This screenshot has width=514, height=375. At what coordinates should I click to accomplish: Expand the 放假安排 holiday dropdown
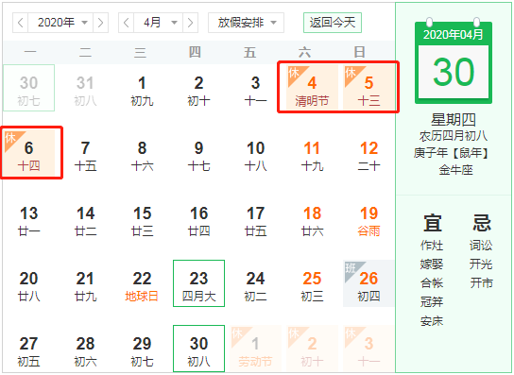[246, 23]
